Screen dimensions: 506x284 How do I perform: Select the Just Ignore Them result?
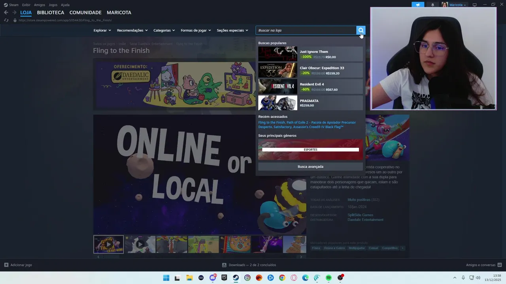point(310,54)
